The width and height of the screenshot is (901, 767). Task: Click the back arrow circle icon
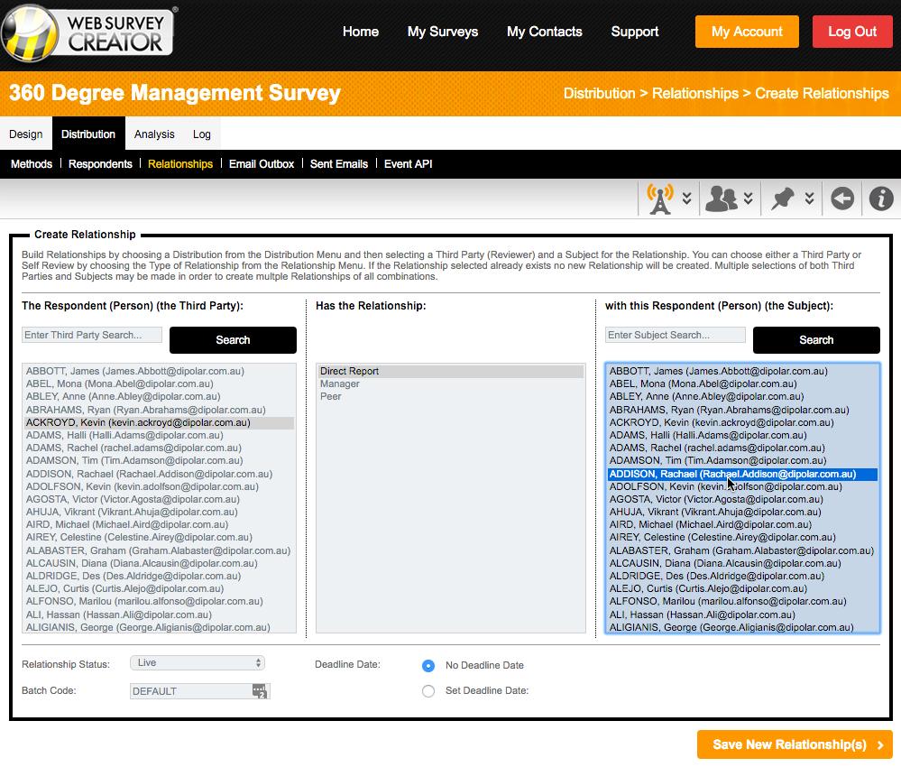point(842,199)
